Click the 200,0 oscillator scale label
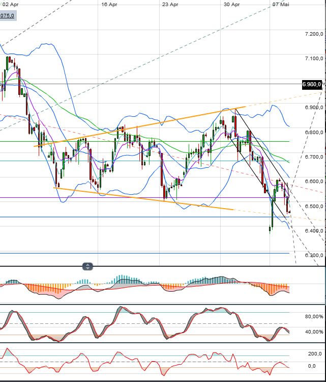 point(315,354)
